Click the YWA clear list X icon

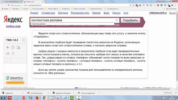pyautogui.click(x=13, y=54)
